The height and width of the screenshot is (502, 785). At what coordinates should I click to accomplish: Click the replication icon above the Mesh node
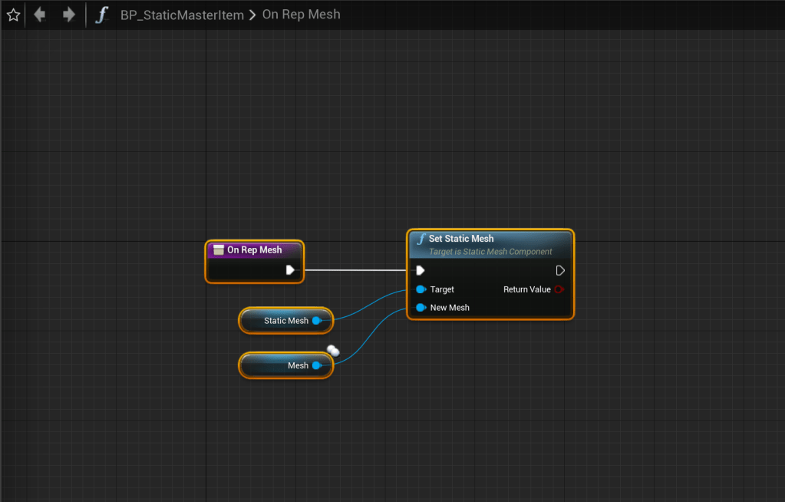coord(332,351)
